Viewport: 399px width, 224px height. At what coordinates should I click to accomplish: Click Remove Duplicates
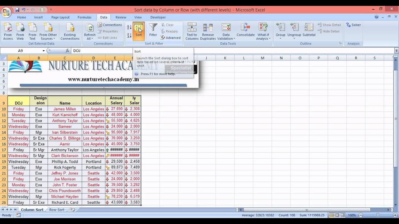(x=208, y=32)
